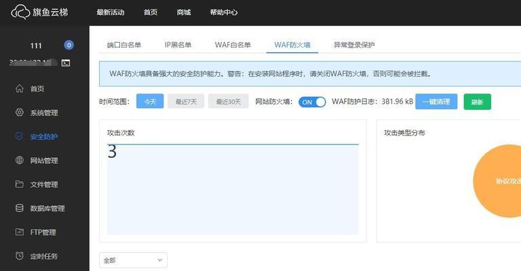Open 首页 in the left sidebar
Viewport: 521px width, 271px height.
pyautogui.click(x=37, y=89)
